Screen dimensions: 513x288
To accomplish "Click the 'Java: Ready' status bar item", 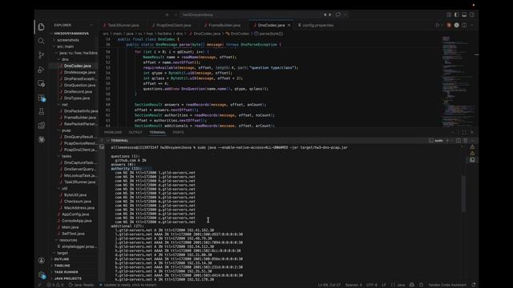I will coord(81,285).
